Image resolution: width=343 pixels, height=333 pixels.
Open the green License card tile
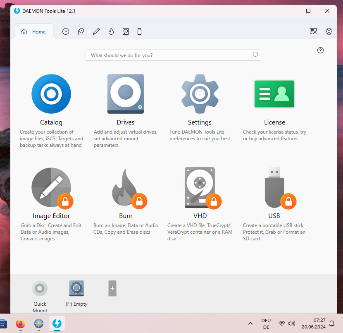pos(274,94)
